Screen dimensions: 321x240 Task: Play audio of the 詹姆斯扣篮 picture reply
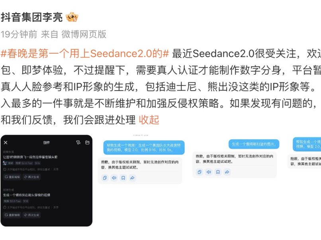click(x=208, y=172)
